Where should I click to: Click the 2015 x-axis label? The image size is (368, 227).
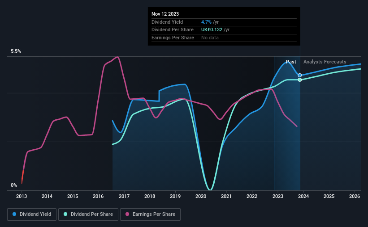click(73, 196)
